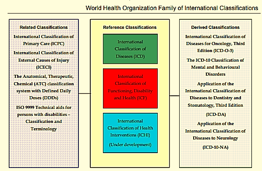Click the Reference Classifications heading
The width and height of the screenshot is (262, 171).
[x=130, y=28]
